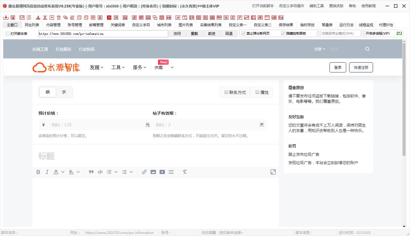
Task: Click the 詞 toolbar icon
Action: click(192, 18)
